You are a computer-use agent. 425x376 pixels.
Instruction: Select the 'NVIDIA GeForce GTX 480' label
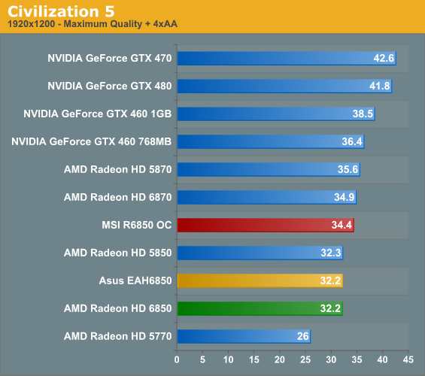(x=110, y=86)
